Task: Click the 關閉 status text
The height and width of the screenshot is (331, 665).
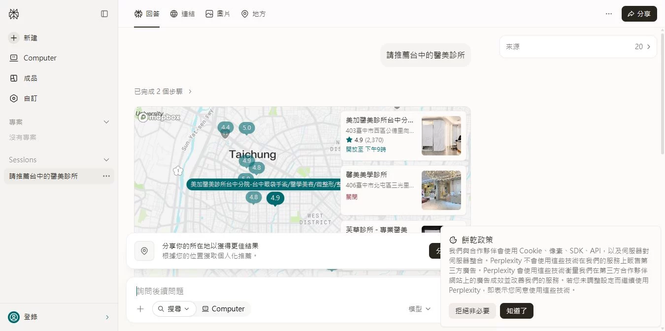Action: coord(352,197)
